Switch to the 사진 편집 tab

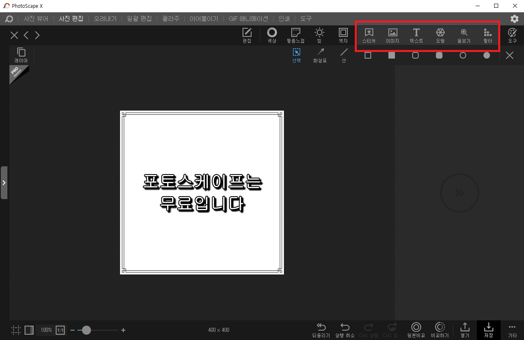pyautogui.click(x=71, y=19)
